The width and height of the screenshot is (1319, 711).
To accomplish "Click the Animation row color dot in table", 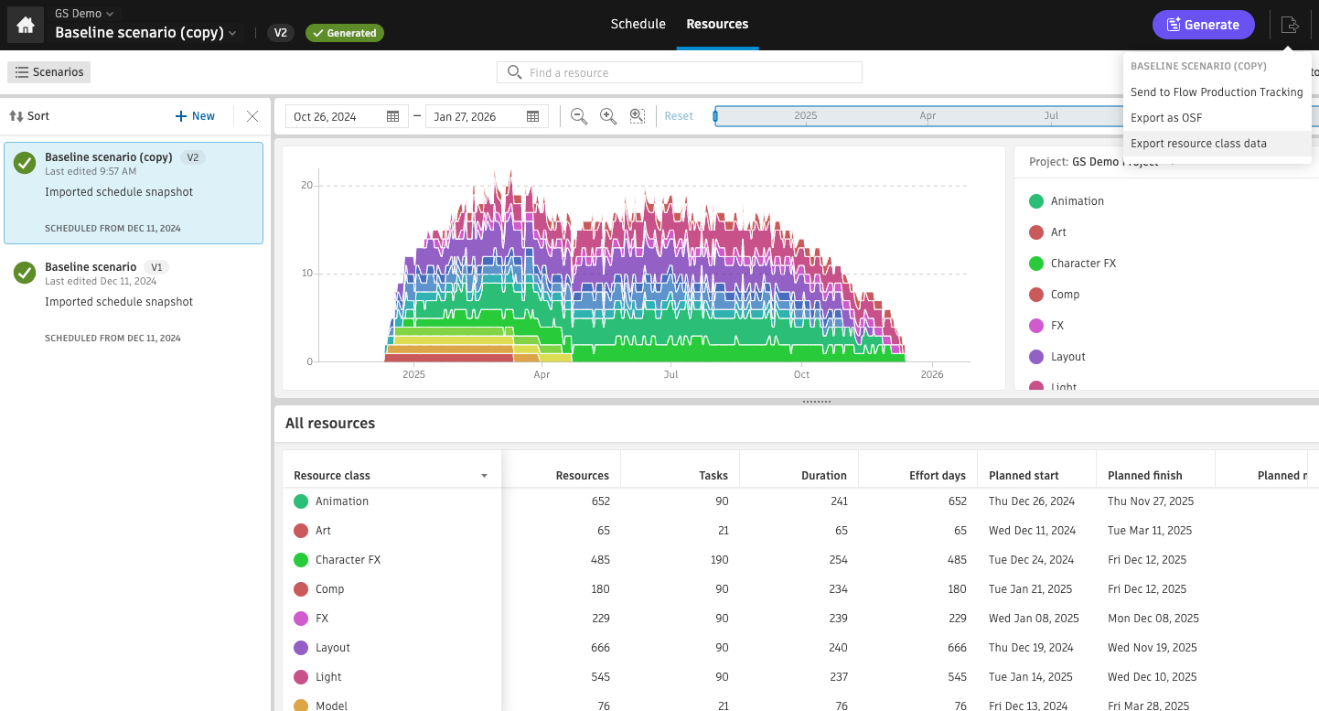I will point(301,501).
